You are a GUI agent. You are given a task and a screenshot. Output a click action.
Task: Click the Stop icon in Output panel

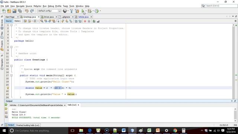(6, 113)
